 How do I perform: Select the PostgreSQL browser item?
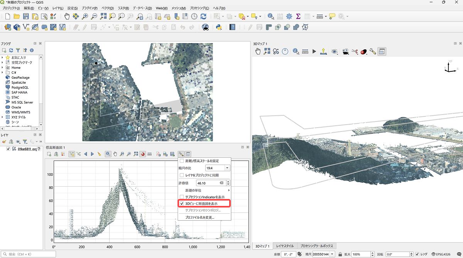[x=17, y=88]
